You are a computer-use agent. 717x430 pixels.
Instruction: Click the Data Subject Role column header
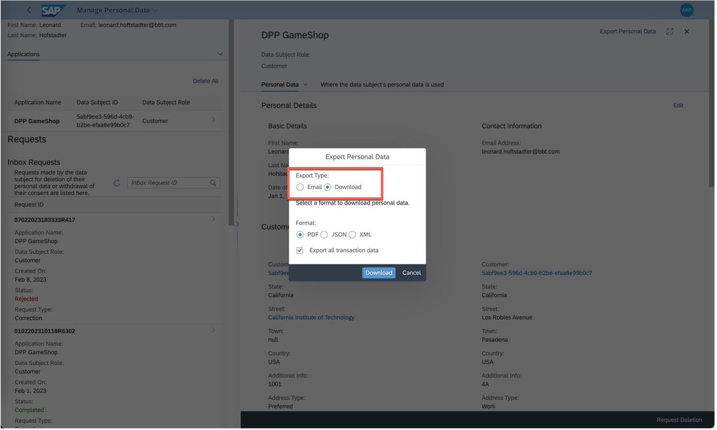pyautogui.click(x=166, y=103)
